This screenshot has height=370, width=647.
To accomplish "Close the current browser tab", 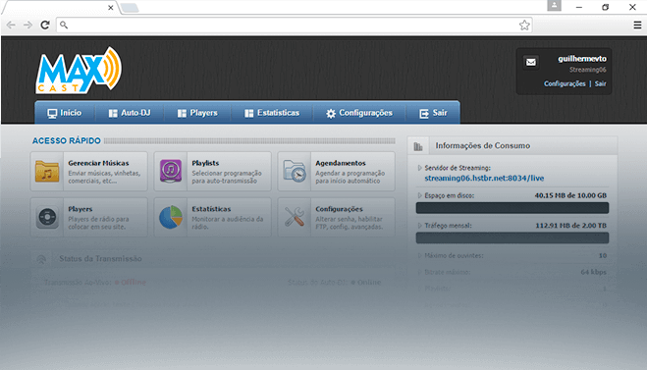I will [x=111, y=8].
